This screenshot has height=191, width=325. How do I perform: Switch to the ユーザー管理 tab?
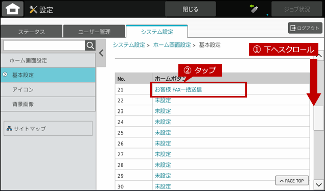click(95, 32)
